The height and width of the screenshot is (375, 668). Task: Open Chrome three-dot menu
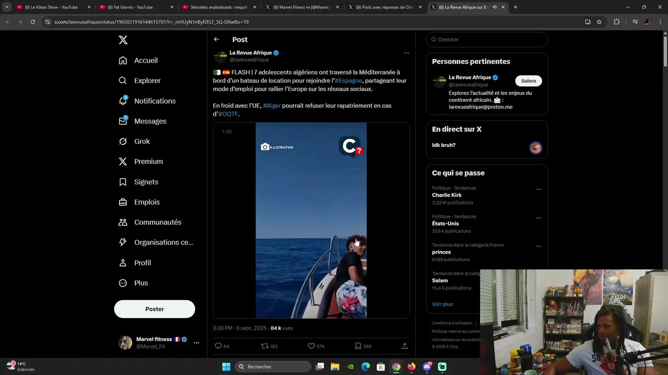(660, 22)
